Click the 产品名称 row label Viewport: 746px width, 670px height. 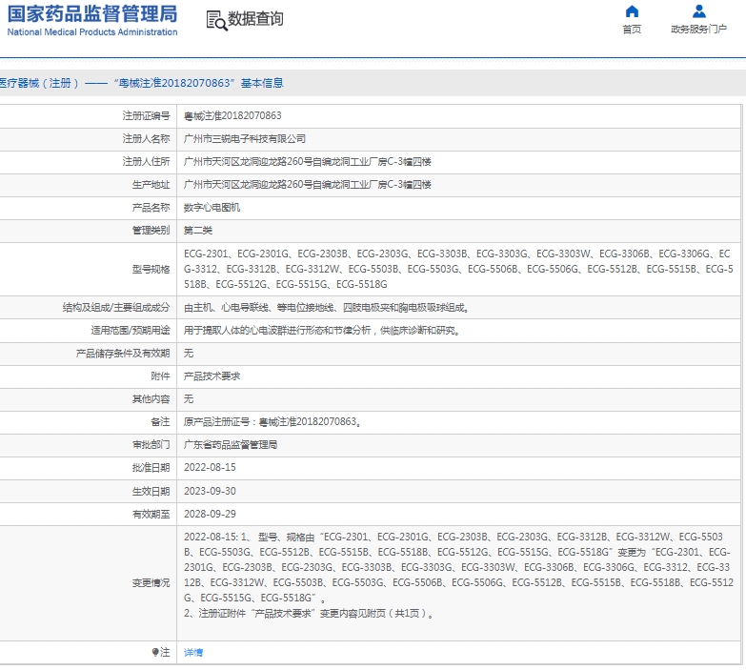(151, 207)
